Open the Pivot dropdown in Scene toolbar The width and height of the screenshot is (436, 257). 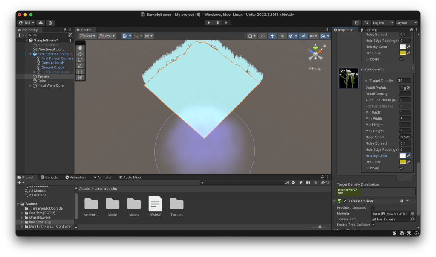(87, 36)
